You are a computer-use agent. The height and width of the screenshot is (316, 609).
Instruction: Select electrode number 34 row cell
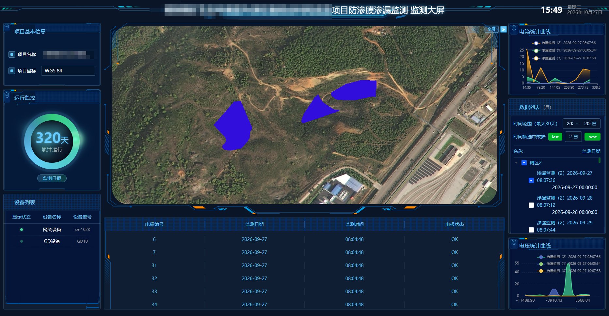click(x=154, y=305)
